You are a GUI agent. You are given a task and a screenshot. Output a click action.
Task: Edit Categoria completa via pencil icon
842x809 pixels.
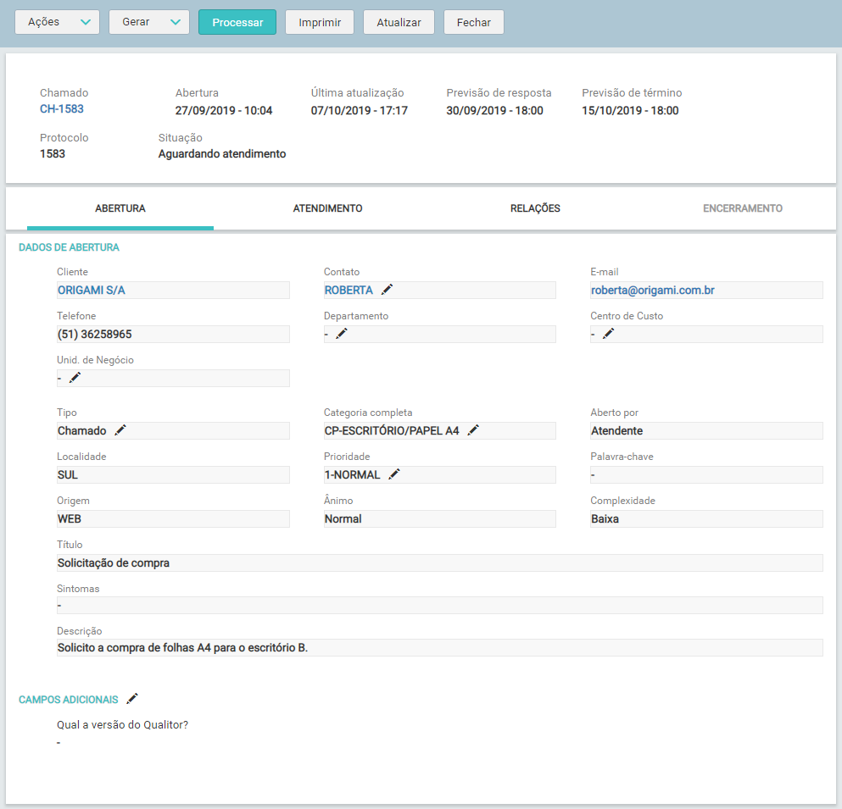[x=472, y=430]
